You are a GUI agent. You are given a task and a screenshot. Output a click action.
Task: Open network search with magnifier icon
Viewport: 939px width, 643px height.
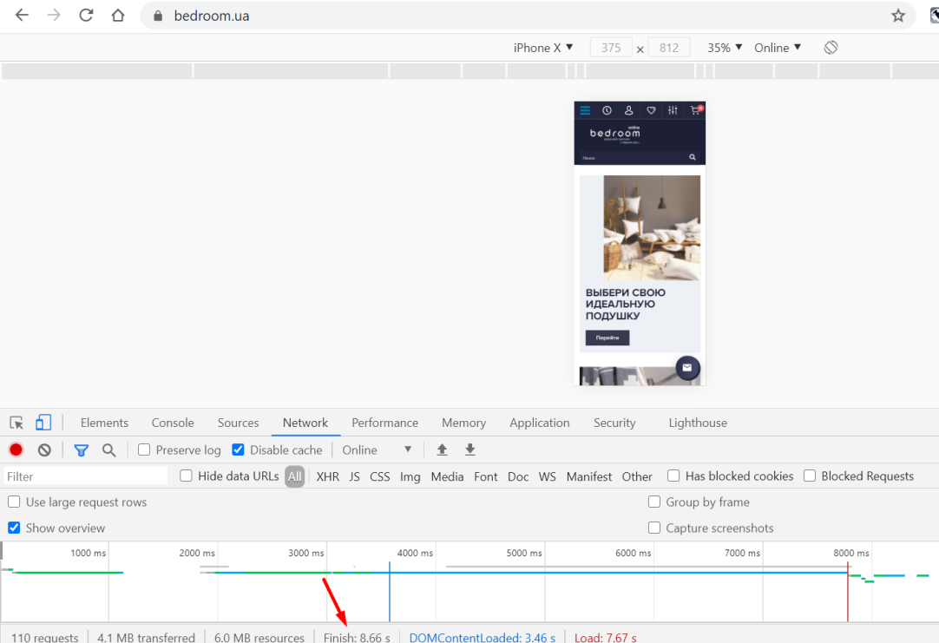tap(108, 449)
